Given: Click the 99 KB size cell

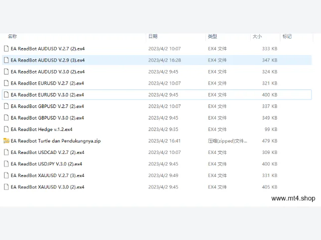Looking at the screenshot, I should pos(271,129).
